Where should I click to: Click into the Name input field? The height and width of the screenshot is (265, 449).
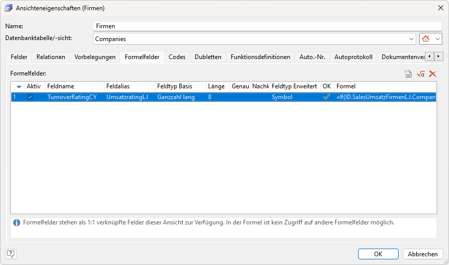click(x=267, y=26)
